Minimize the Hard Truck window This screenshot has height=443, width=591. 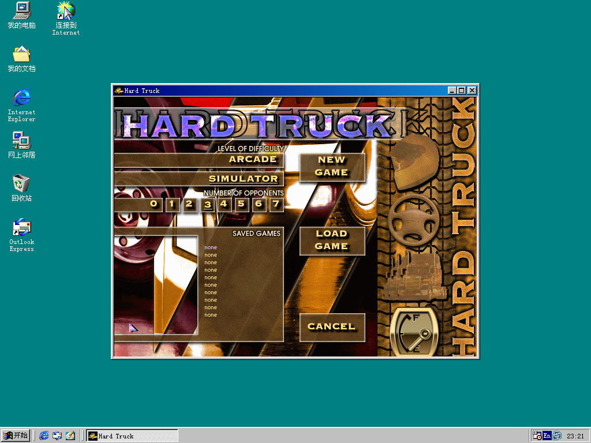pyautogui.click(x=452, y=91)
